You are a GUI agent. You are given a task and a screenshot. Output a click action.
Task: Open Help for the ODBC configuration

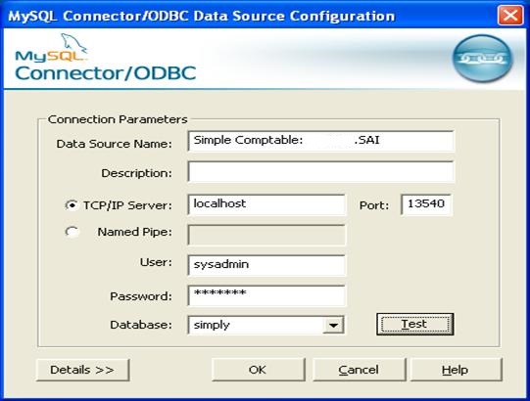(x=456, y=370)
